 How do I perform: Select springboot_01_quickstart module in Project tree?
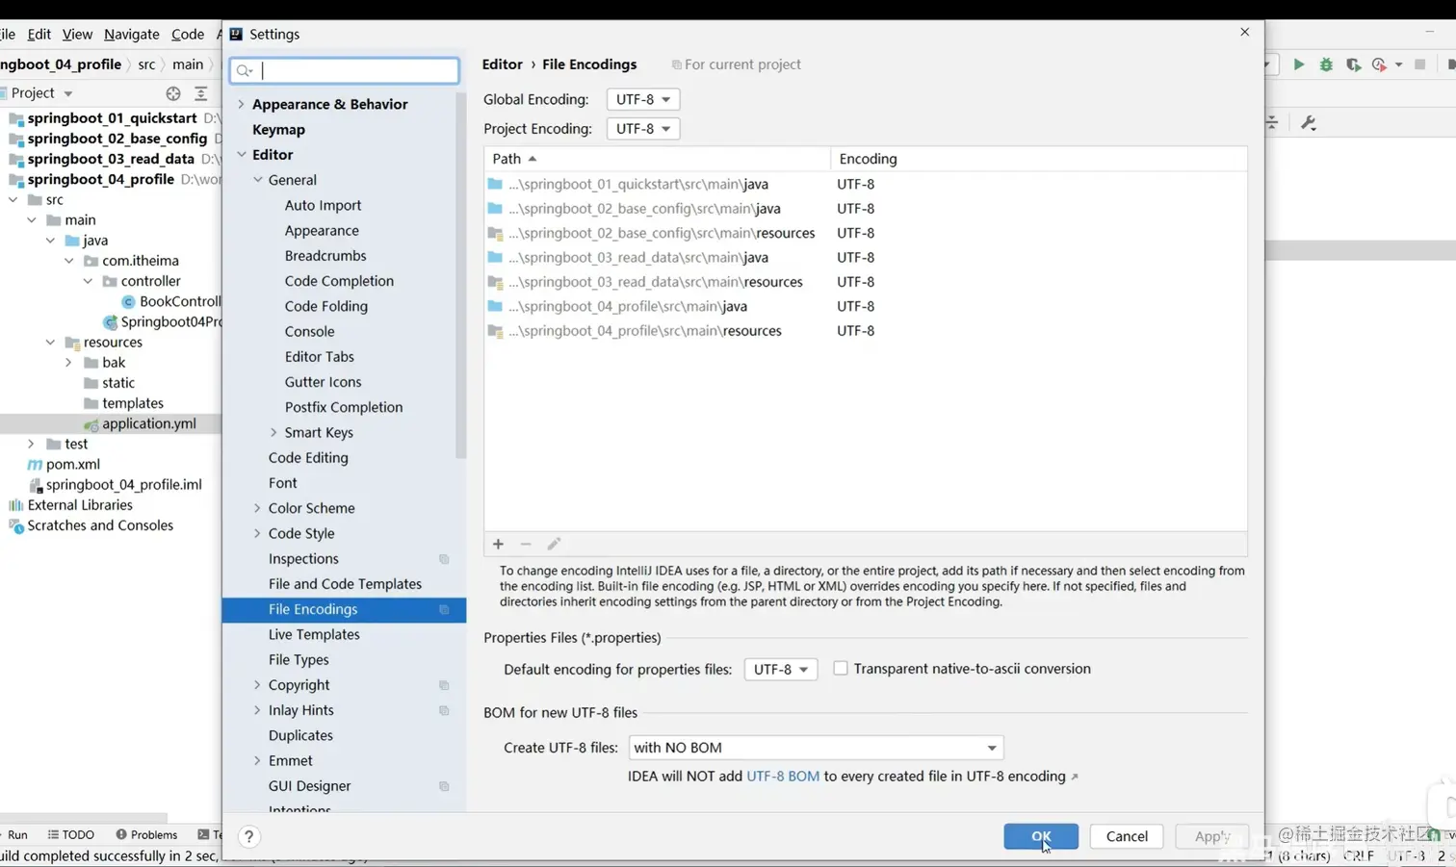[x=112, y=117]
